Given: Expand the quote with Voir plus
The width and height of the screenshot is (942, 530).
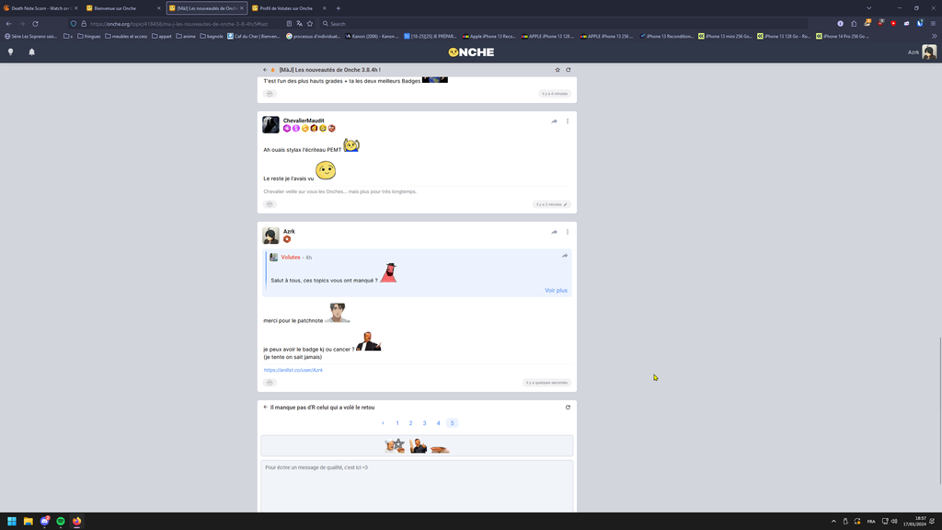Looking at the screenshot, I should 556,290.
